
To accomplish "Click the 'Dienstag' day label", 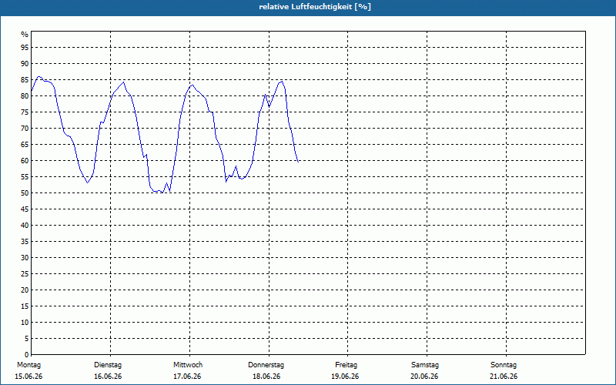I will (x=108, y=365).
